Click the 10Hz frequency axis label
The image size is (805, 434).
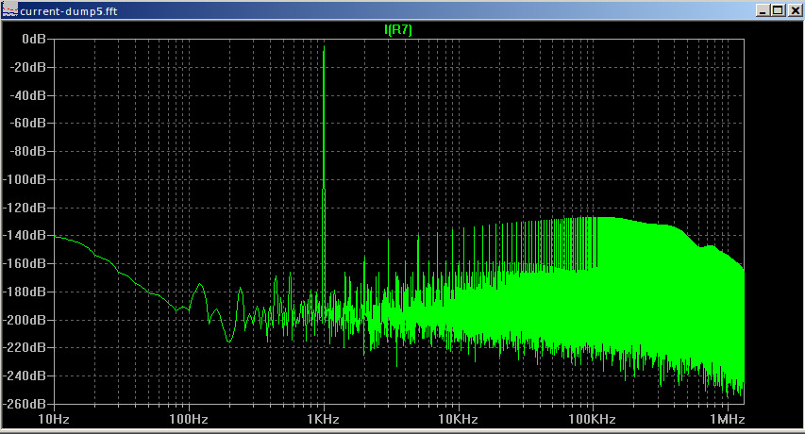click(x=54, y=419)
